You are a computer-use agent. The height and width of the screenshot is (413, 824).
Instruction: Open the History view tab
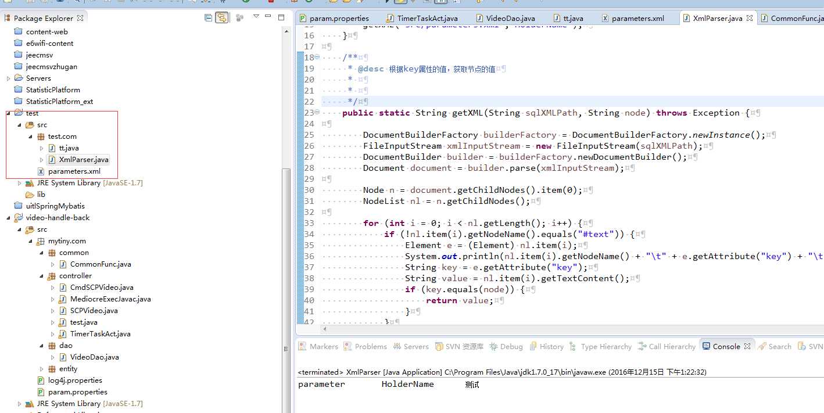pos(546,346)
